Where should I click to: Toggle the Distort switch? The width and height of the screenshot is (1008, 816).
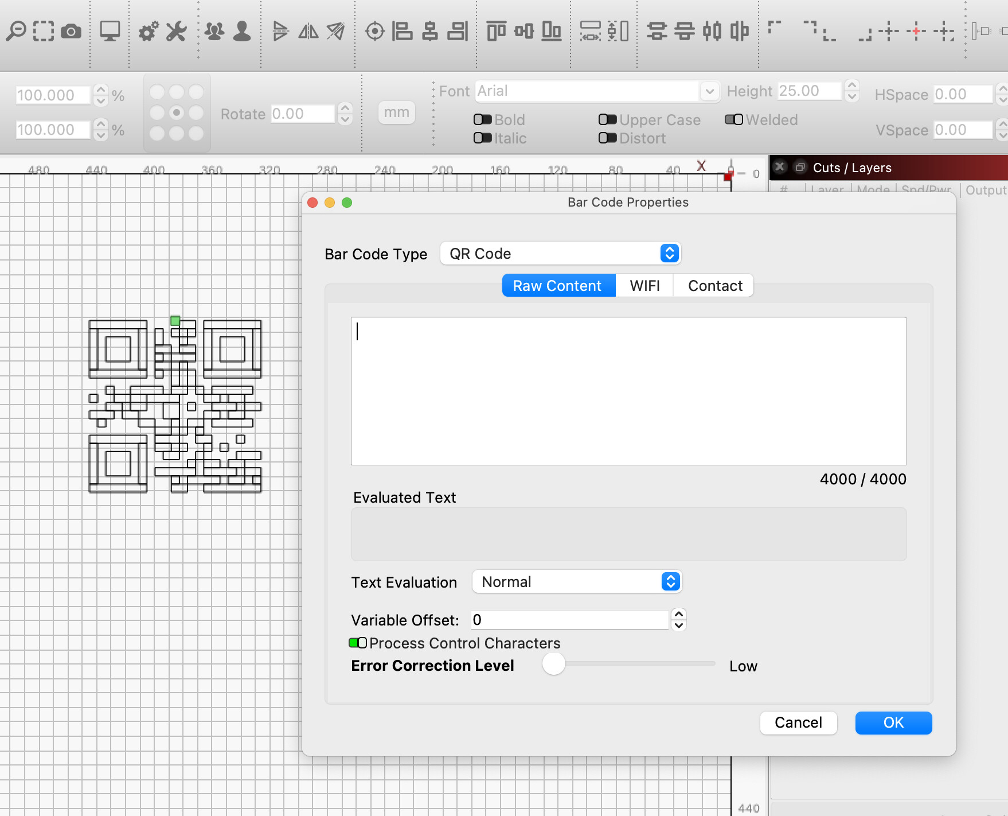pos(607,138)
